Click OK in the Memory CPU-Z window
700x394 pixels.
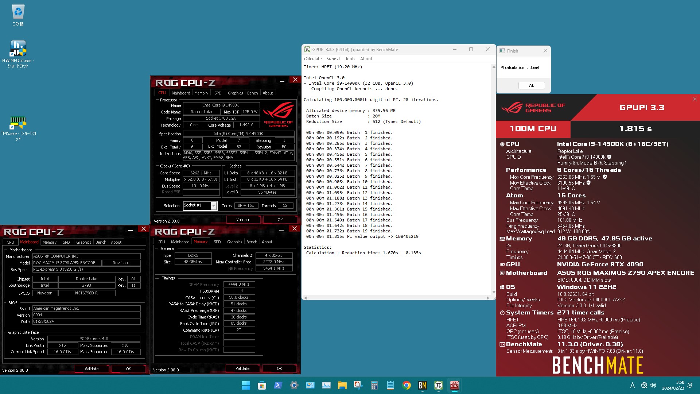click(279, 368)
